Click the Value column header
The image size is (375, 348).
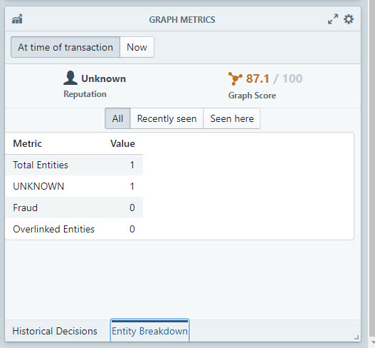click(122, 143)
